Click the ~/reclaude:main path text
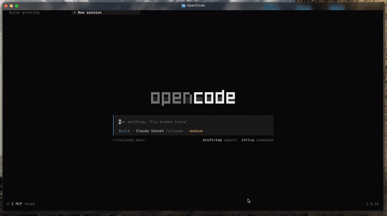 click(128, 140)
